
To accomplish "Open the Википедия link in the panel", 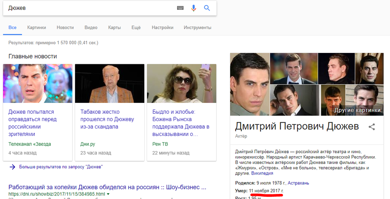I will tap(262, 173).
